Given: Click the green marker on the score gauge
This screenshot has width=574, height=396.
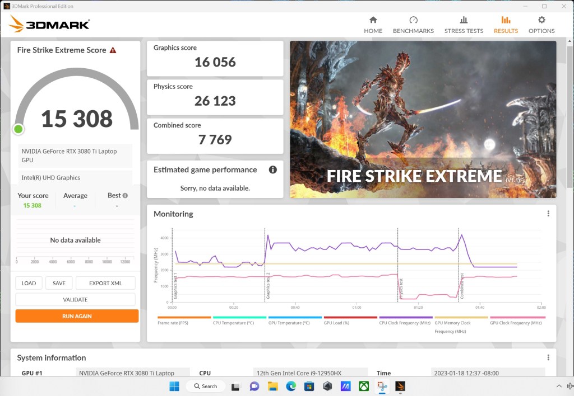Looking at the screenshot, I should 18,129.
